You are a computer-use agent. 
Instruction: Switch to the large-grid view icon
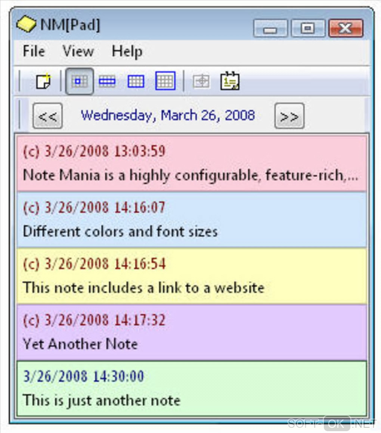(x=165, y=81)
